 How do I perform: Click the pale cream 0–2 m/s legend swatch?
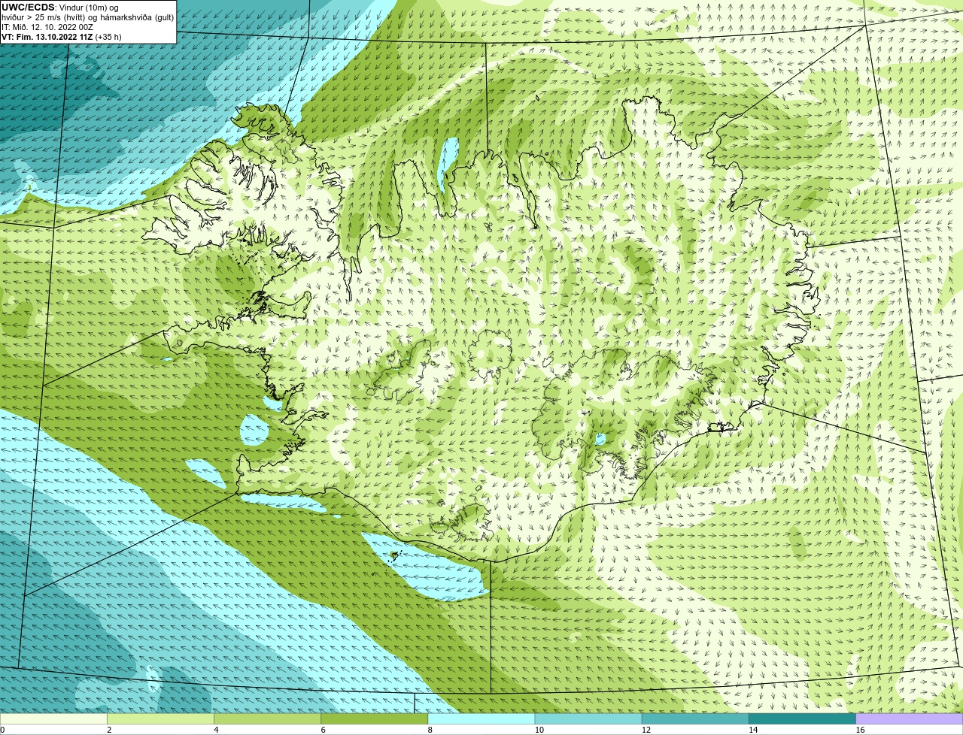pyautogui.click(x=53, y=719)
